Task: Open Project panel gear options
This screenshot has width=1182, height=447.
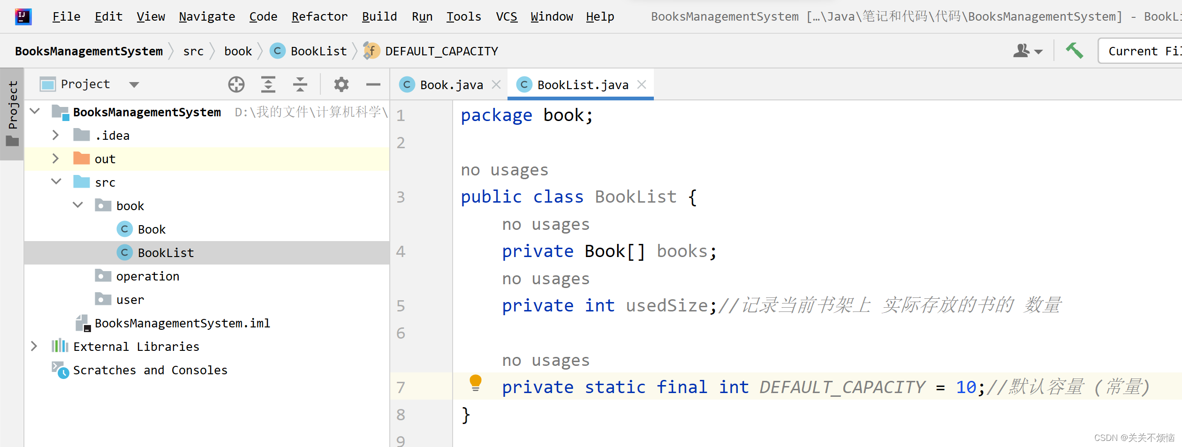Action: tap(341, 84)
